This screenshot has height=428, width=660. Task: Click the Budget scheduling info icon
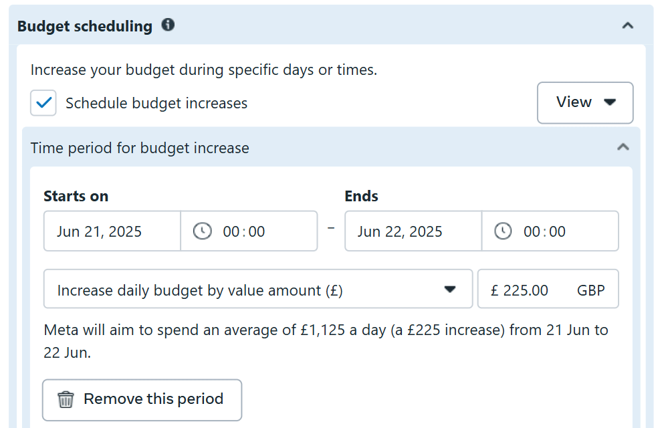tap(168, 25)
